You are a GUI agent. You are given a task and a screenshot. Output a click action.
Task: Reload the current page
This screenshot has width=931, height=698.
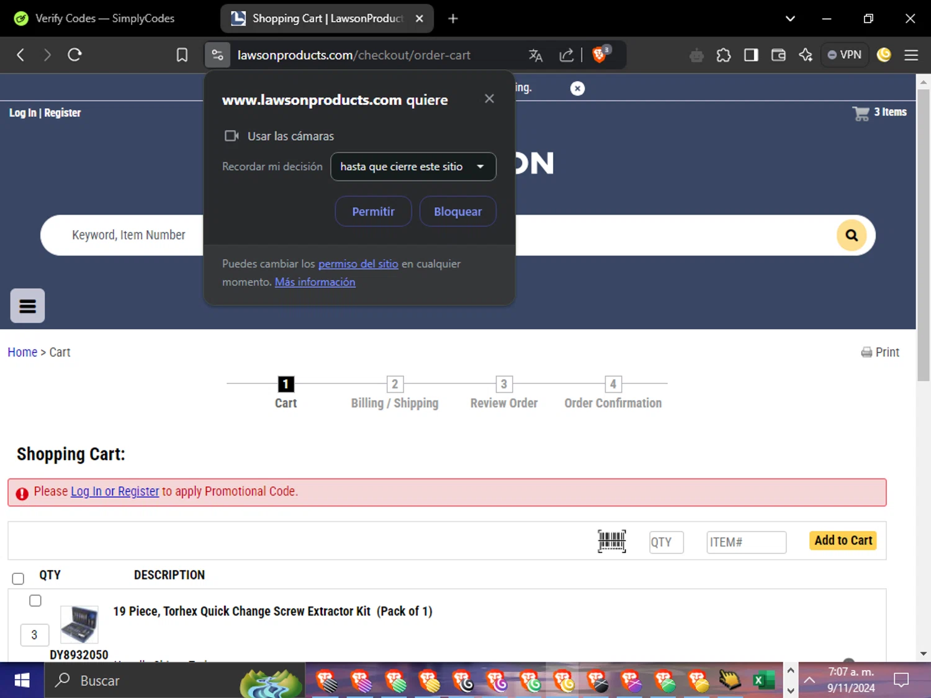(x=74, y=55)
